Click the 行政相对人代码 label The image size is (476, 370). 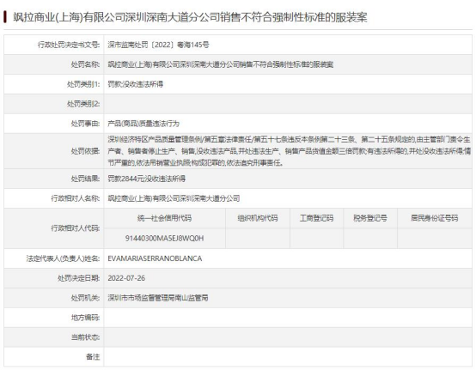click(76, 228)
